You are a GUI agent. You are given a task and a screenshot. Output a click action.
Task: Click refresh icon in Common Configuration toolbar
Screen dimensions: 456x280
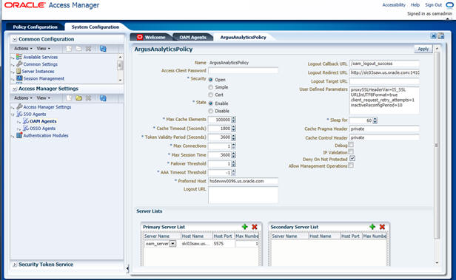[x=103, y=49]
